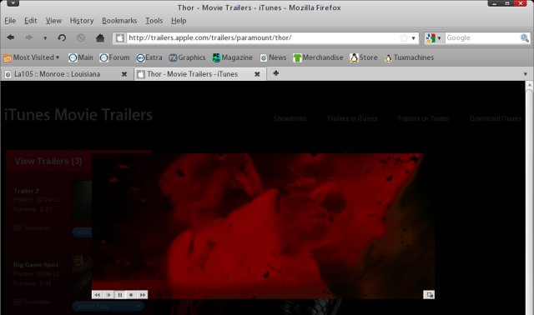Click the search magnifier icon
The height and width of the screenshot is (315, 534).
pos(525,37)
